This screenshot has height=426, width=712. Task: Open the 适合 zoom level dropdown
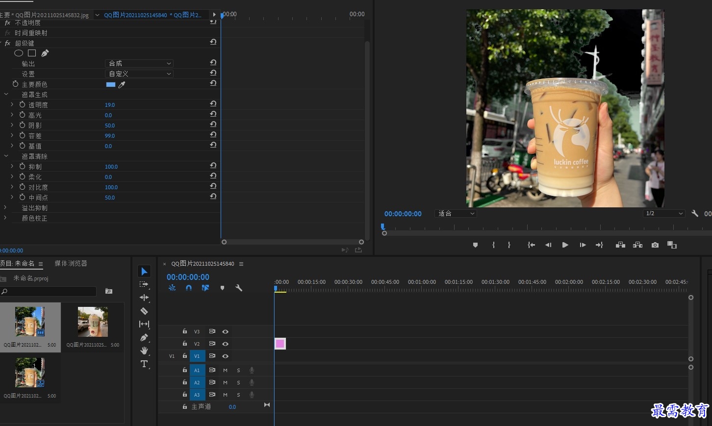(456, 213)
